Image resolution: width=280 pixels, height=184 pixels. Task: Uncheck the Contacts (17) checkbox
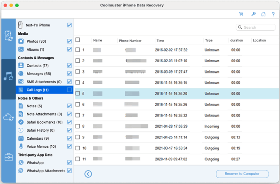coord(69,65)
